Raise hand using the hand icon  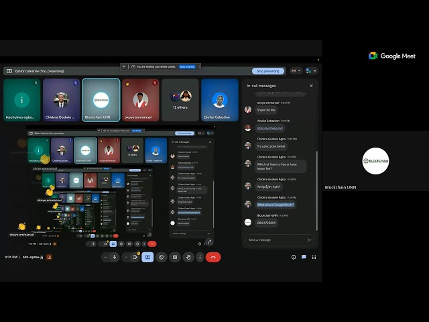pyautogui.click(x=188, y=257)
